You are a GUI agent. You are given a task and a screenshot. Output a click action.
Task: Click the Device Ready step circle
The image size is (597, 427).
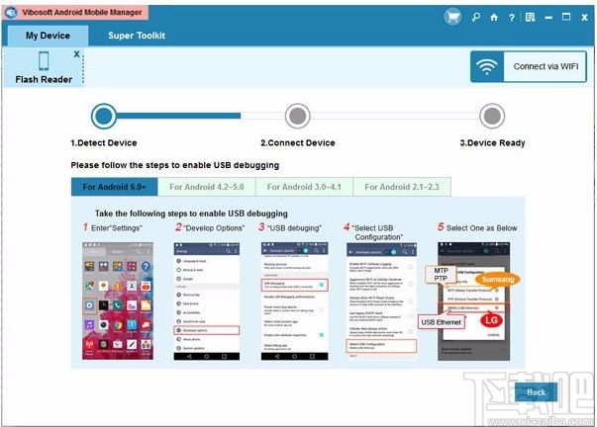(492, 116)
